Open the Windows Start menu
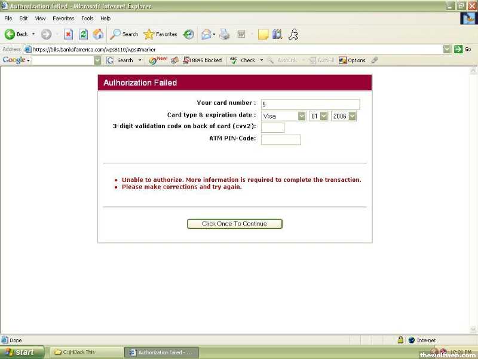This screenshot has height=359, width=478. (x=22, y=352)
